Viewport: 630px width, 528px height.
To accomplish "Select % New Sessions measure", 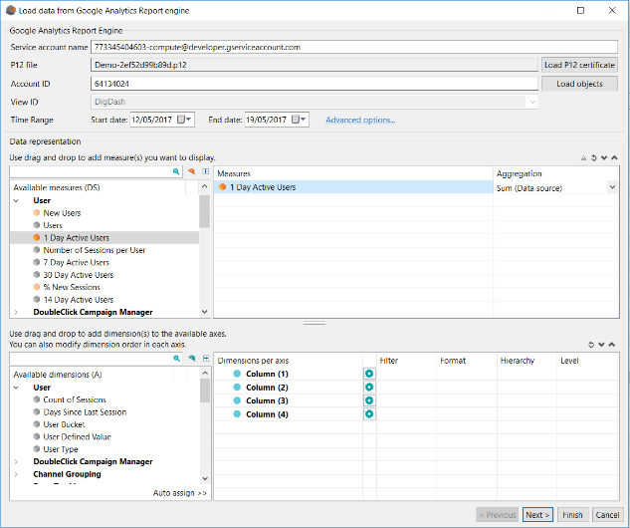I will [72, 287].
